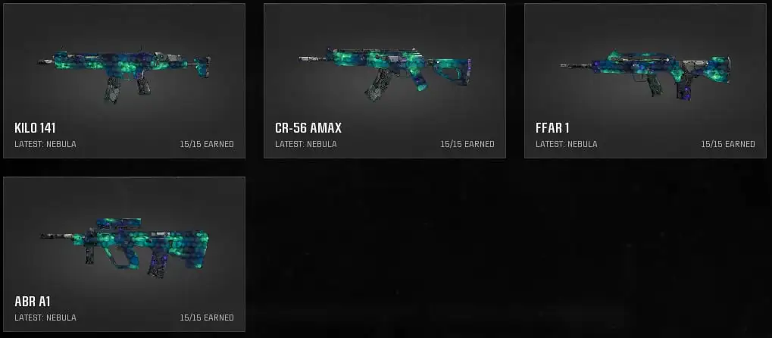The height and width of the screenshot is (338, 772).
Task: Click the CR-56 AMAX name label
Action: tap(308, 128)
